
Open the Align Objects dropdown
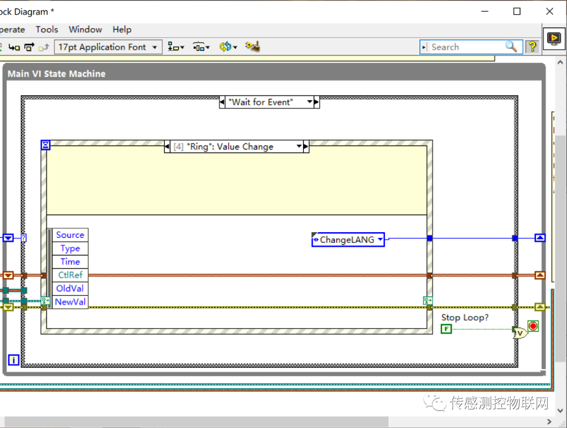tap(176, 47)
